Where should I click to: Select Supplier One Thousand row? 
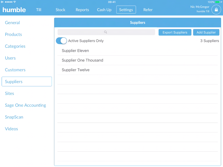[137, 60]
